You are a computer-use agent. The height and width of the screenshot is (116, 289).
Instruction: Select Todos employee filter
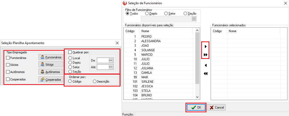point(127,14)
